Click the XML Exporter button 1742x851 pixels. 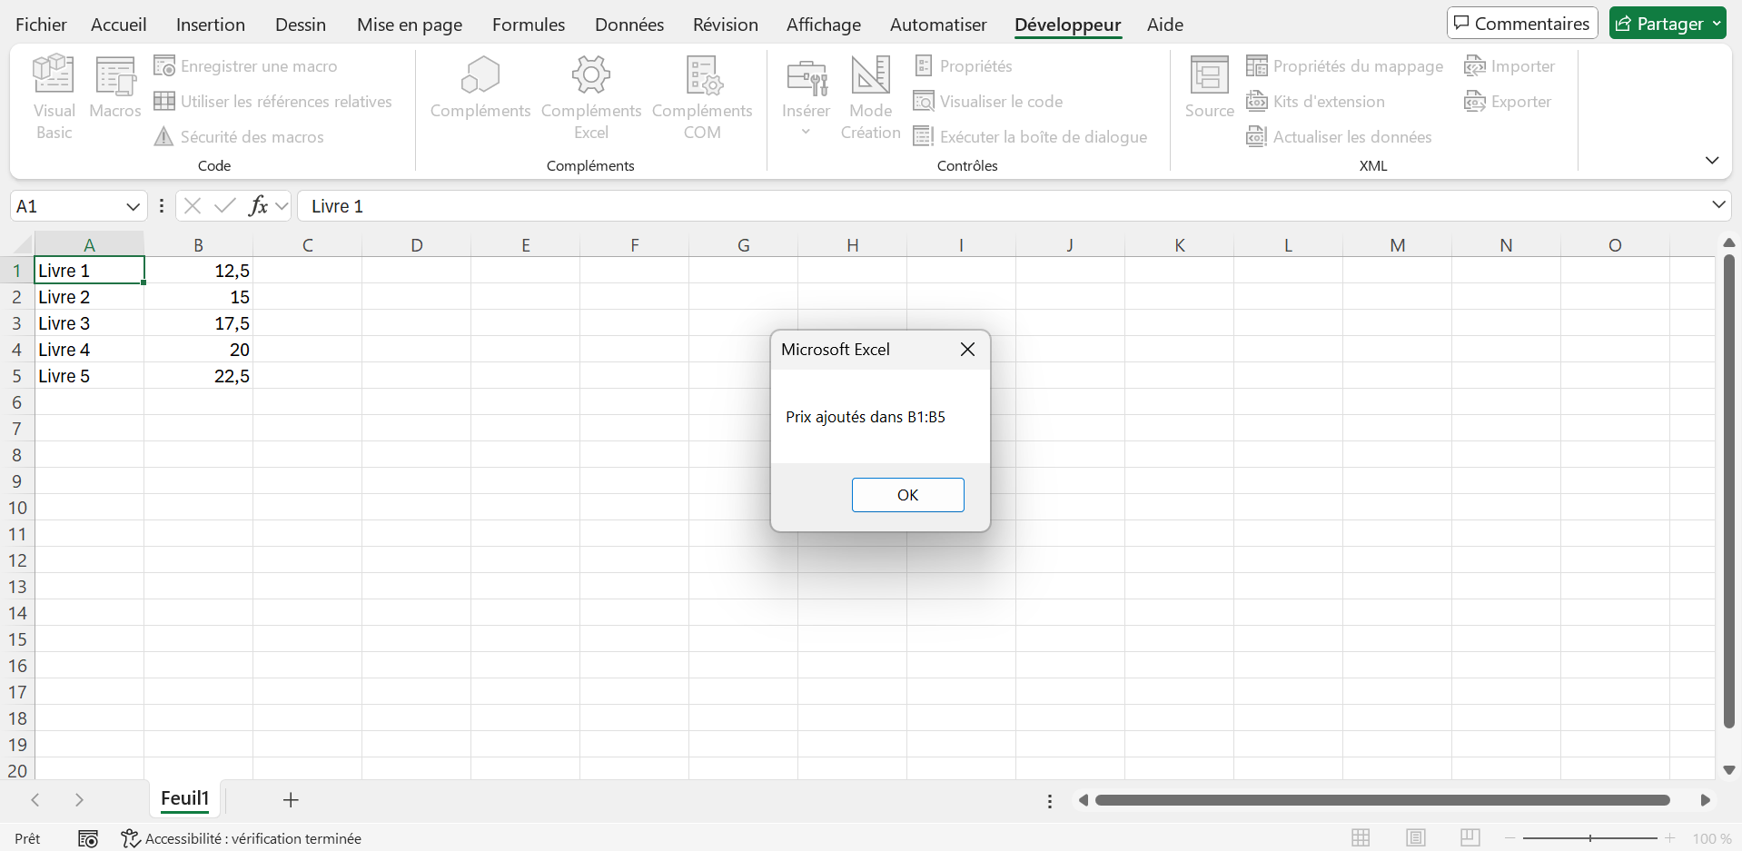(1508, 102)
